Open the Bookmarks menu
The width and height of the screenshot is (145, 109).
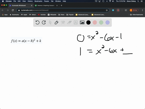tap(38, 1)
